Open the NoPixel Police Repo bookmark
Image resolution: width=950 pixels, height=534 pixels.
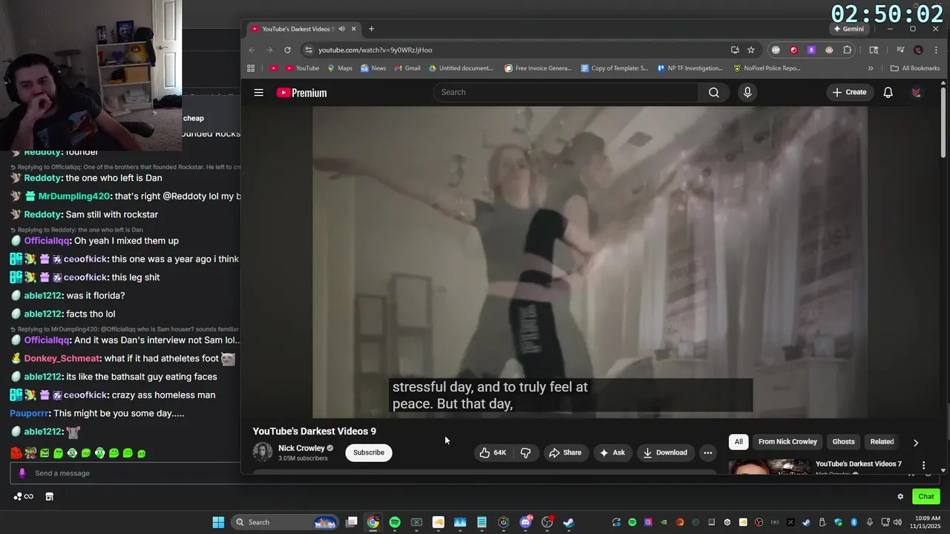[x=767, y=68]
